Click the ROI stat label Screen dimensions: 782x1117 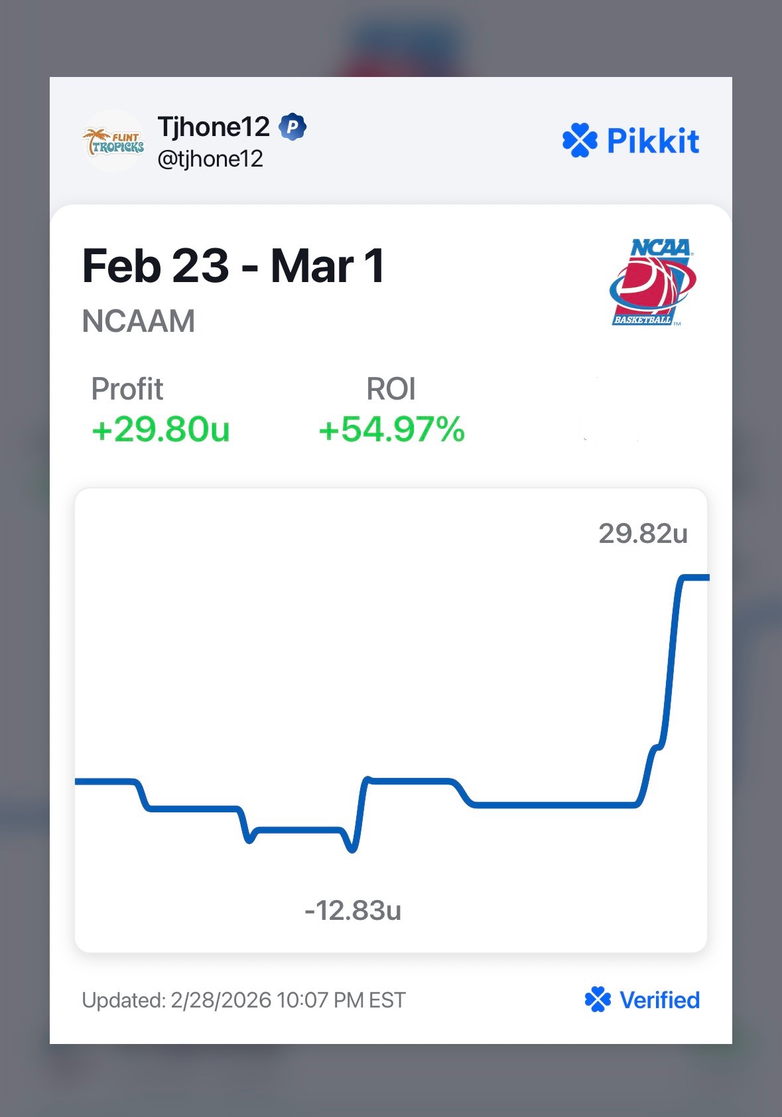(x=391, y=389)
